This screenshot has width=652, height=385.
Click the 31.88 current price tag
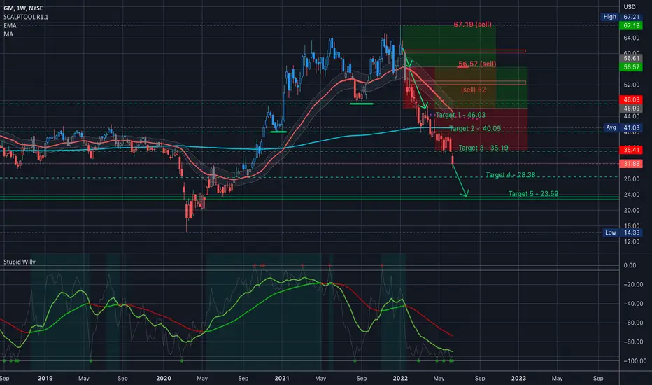(631, 164)
